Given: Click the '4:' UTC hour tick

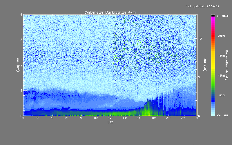Looking at the screenshot, I should coord(52,118).
